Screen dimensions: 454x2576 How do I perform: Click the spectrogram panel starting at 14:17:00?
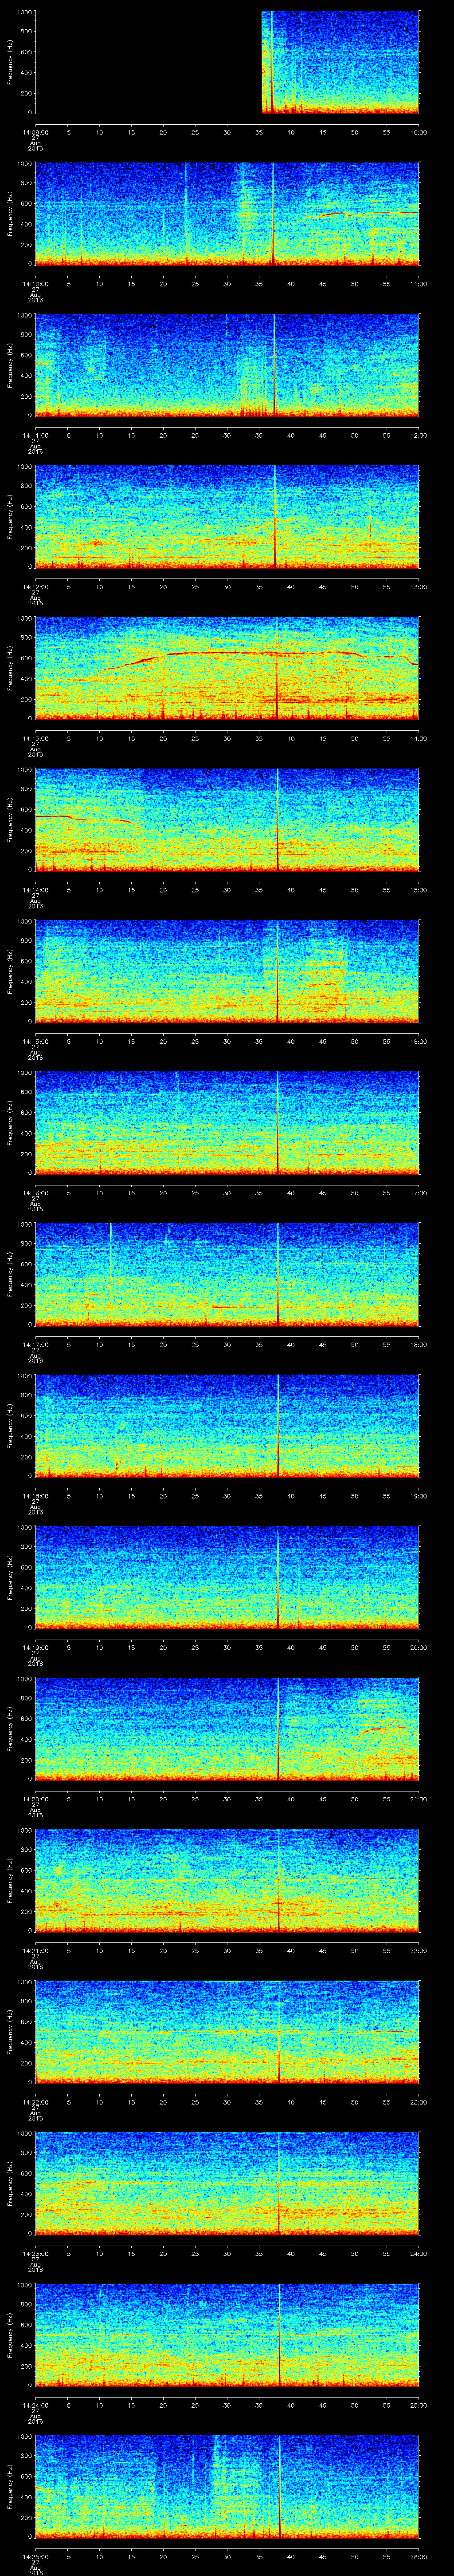227,1273
